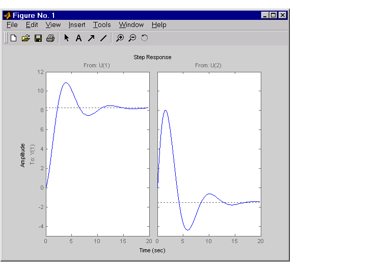Save the figure using the floppy disk icon
Viewport: 382px width, 264px height.
click(38, 38)
